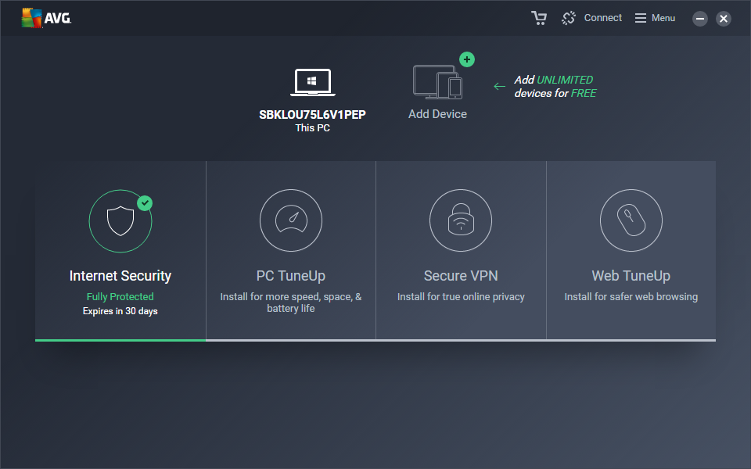Viewport: 751px width, 469px height.
Task: Click the Connect sync icon
Action: (569, 18)
